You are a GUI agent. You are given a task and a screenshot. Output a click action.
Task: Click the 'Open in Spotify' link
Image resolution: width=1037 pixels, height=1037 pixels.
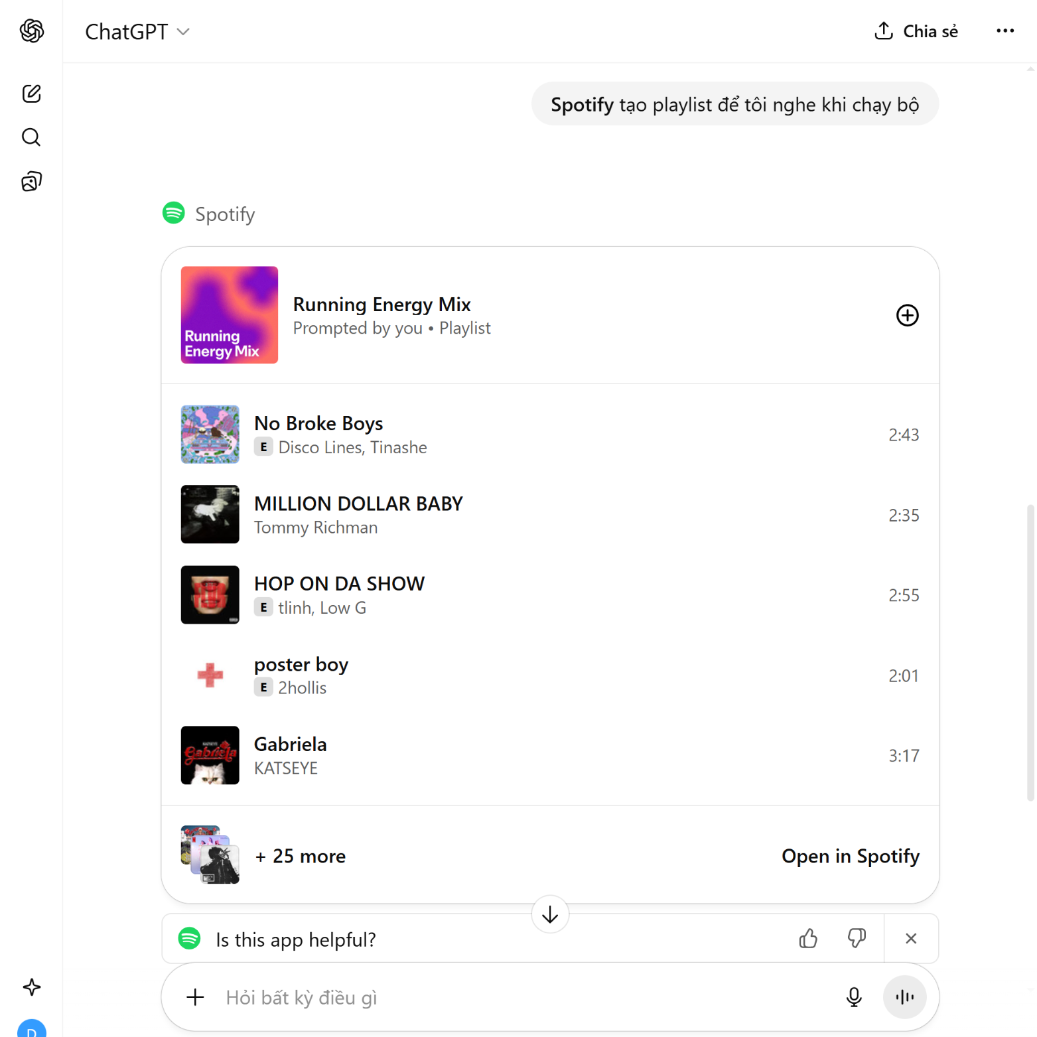coord(850,856)
